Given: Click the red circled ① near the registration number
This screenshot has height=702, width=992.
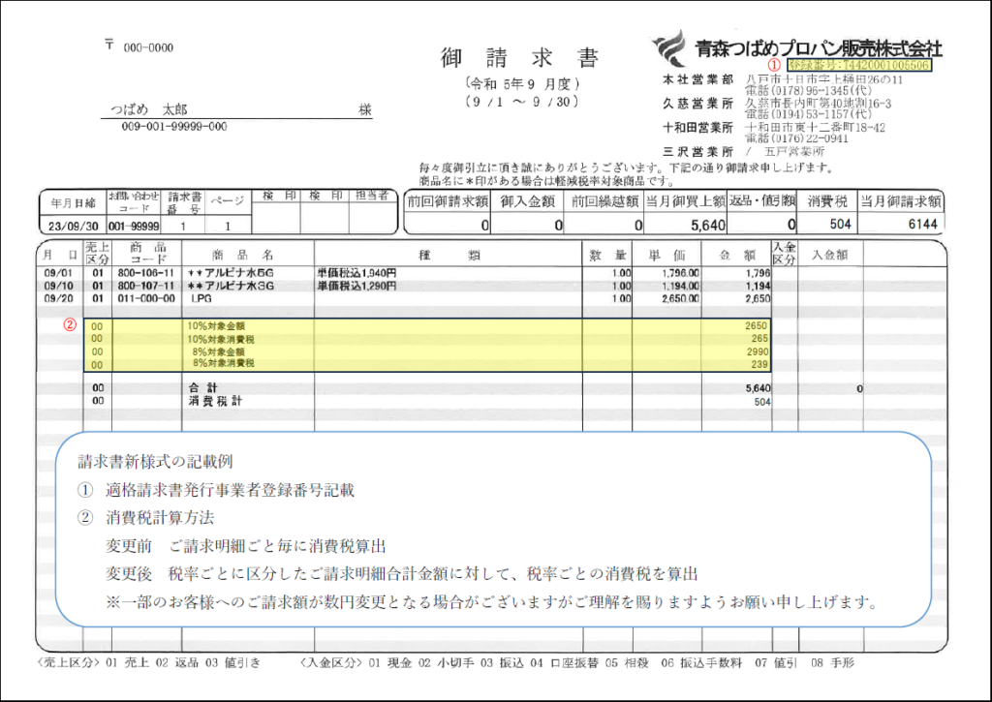Looking at the screenshot, I should tap(774, 65).
